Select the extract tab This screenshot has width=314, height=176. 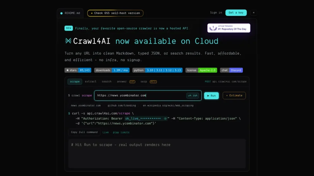pos(90,82)
